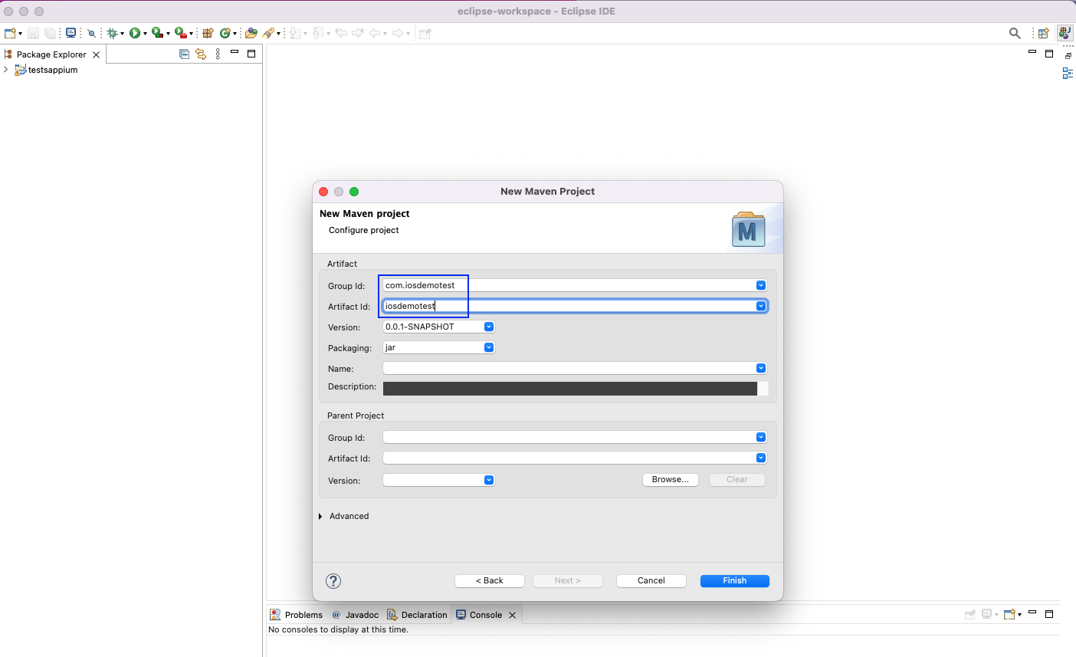Open the New wizard dropdown arrow
The width and height of the screenshot is (1076, 657).
point(20,34)
